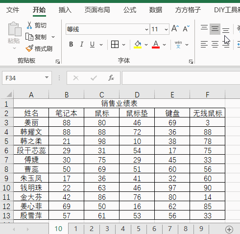Switch to sheet tab 1
Screen dimensions: 240x234
click(x=75, y=229)
